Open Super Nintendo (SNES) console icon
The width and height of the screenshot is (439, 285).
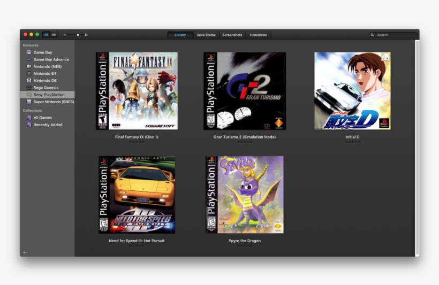pyautogui.click(x=29, y=101)
